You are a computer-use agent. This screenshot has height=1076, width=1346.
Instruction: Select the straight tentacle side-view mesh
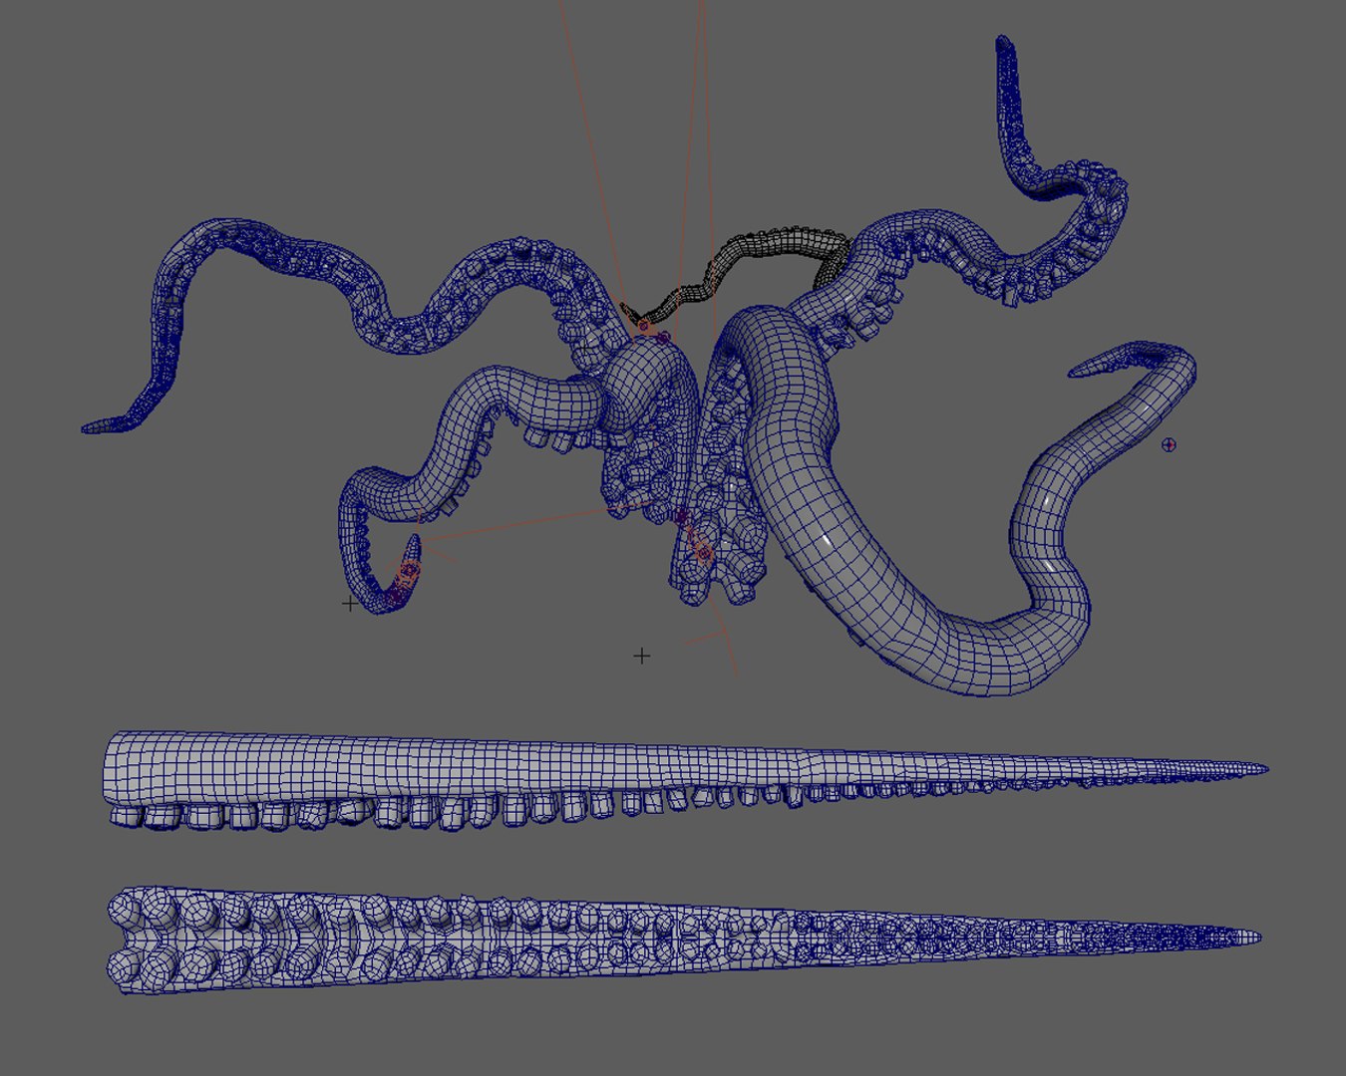click(686, 779)
